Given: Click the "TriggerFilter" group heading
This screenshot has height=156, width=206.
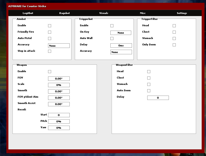Looking at the screenshot, I should [150, 19].
